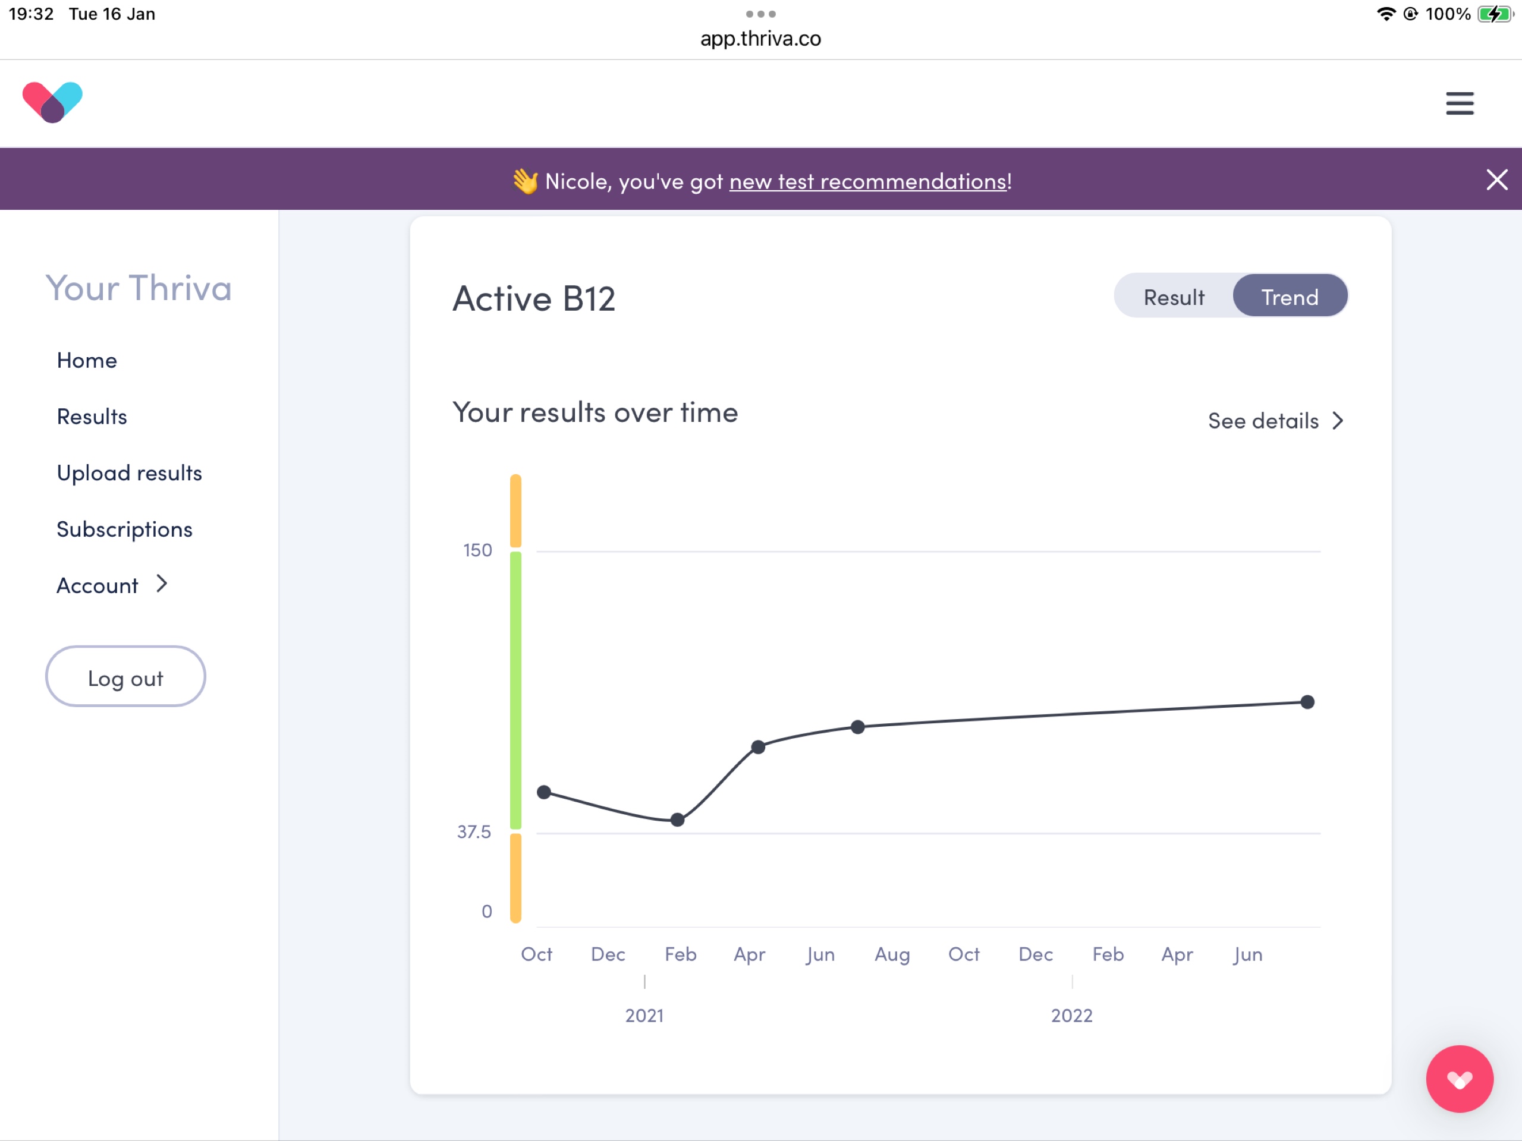Image resolution: width=1522 pixels, height=1141 pixels.
Task: Open the pink heart chat button
Action: [1459, 1079]
